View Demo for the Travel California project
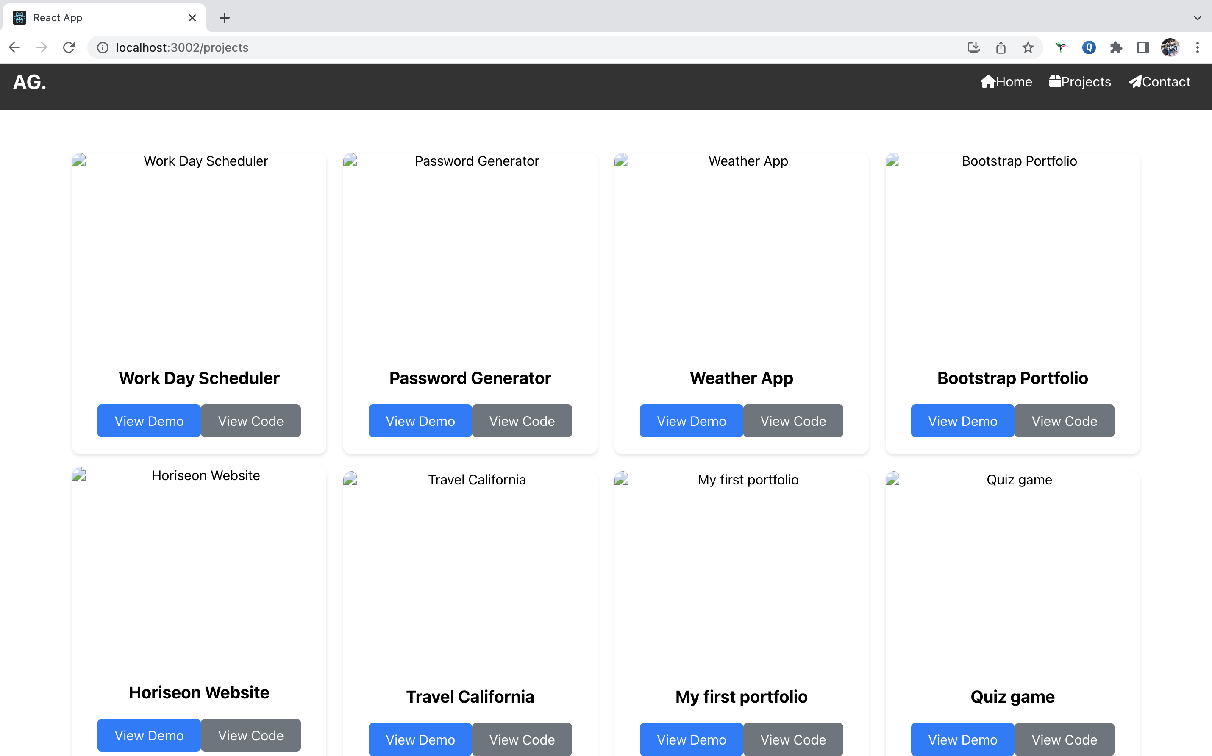The image size is (1212, 756). coord(420,739)
